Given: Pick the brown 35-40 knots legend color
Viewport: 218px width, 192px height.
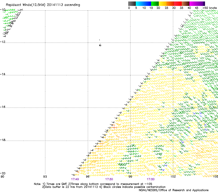Looking at the screenshot, I should point(186,4).
